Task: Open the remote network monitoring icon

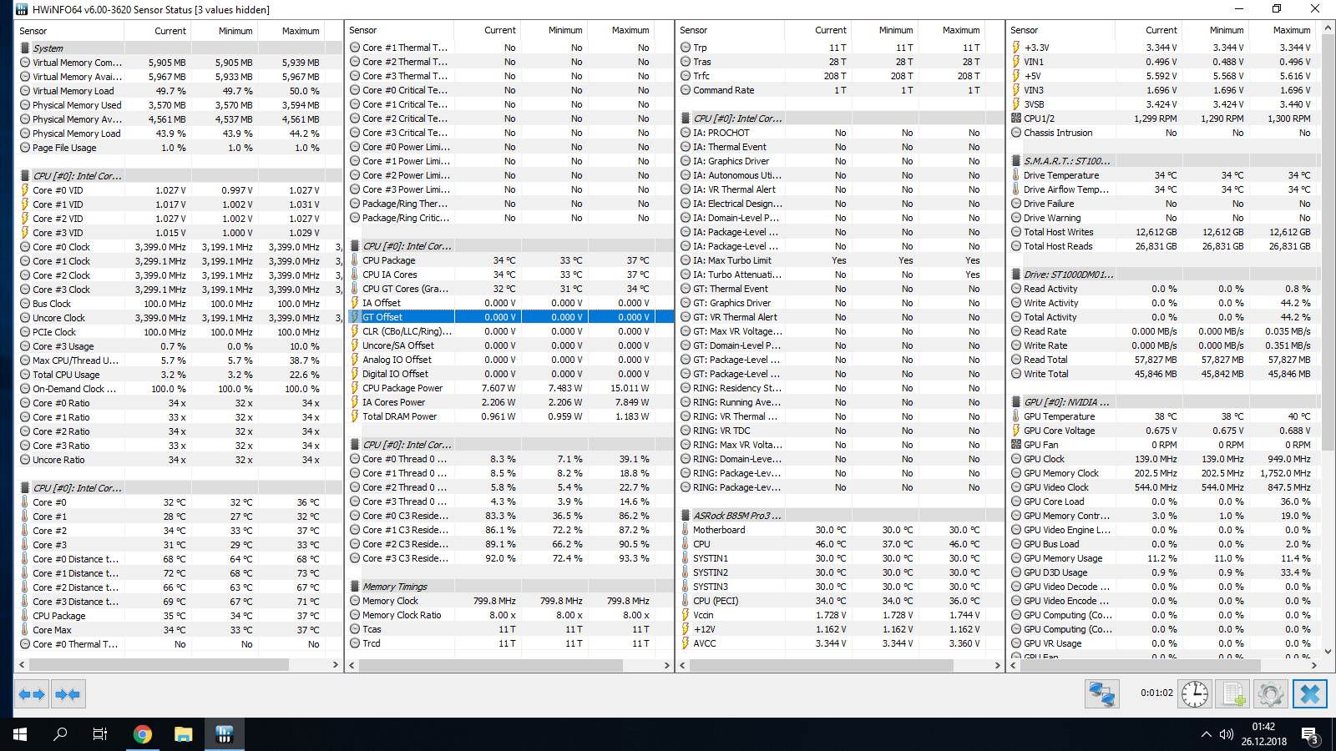Action: [x=1102, y=694]
